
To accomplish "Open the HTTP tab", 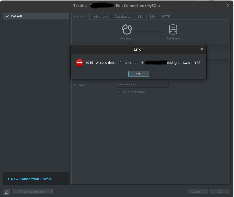I will [166, 16].
